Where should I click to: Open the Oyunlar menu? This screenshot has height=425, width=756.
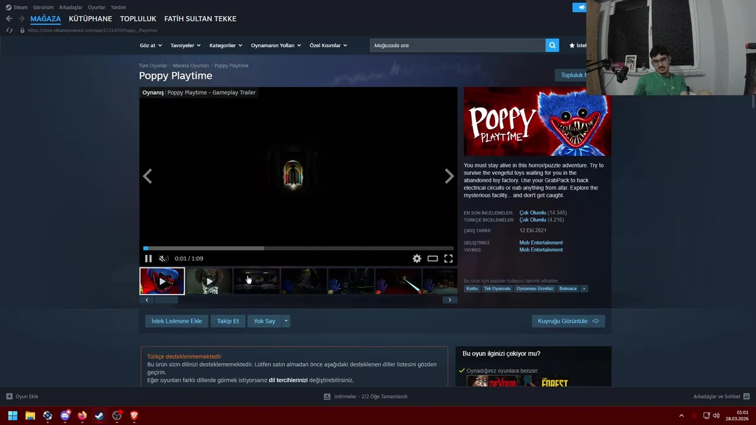[97, 7]
